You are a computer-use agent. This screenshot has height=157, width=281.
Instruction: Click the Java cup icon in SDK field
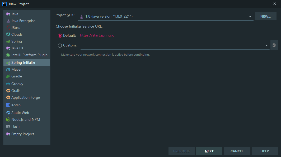81,16
